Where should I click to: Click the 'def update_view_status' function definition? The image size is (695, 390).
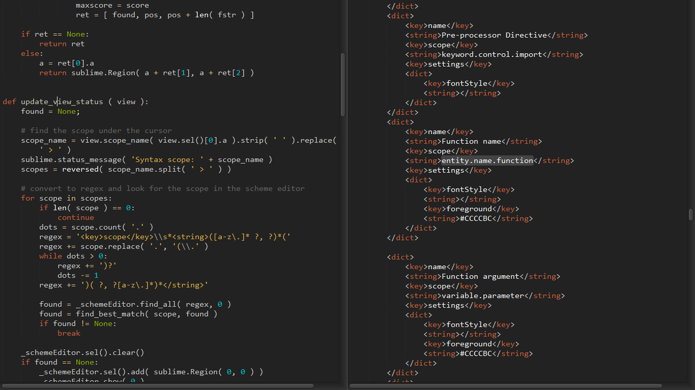click(x=76, y=102)
